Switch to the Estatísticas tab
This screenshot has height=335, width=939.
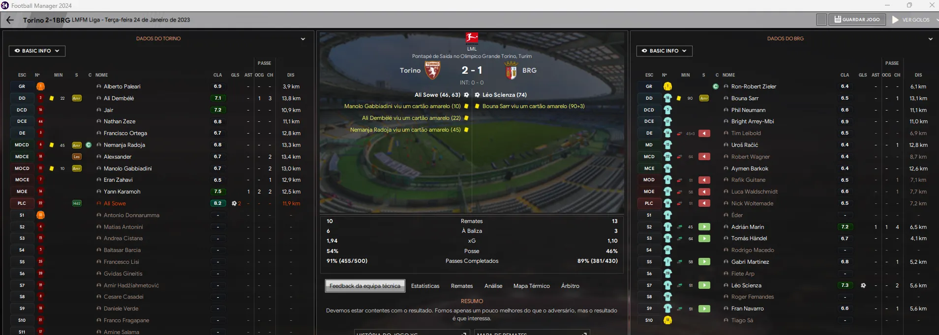coord(425,286)
